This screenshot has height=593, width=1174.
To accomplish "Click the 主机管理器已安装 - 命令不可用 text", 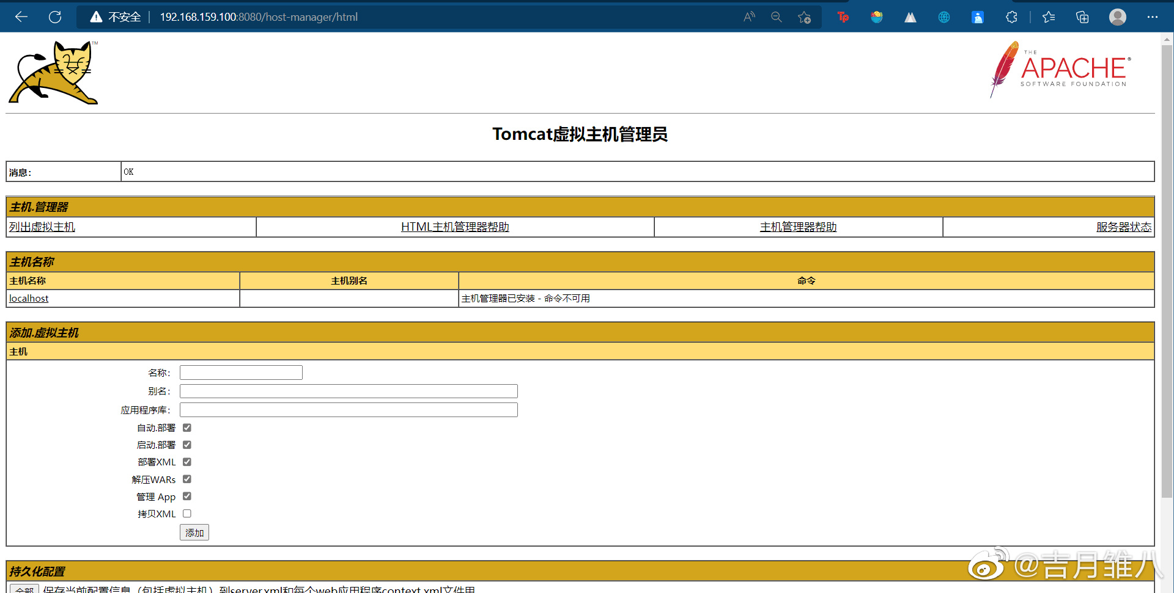I will (x=526, y=298).
